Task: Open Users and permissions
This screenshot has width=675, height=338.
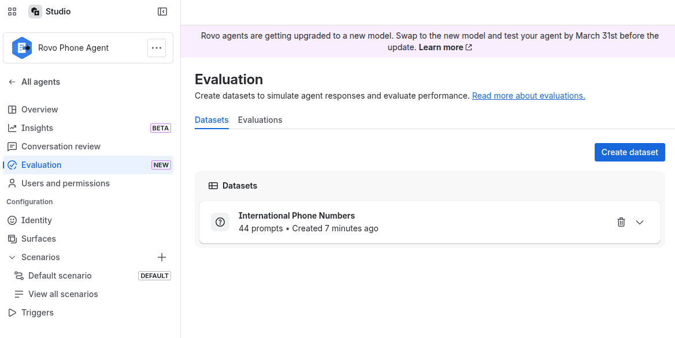Action: click(88, 183)
